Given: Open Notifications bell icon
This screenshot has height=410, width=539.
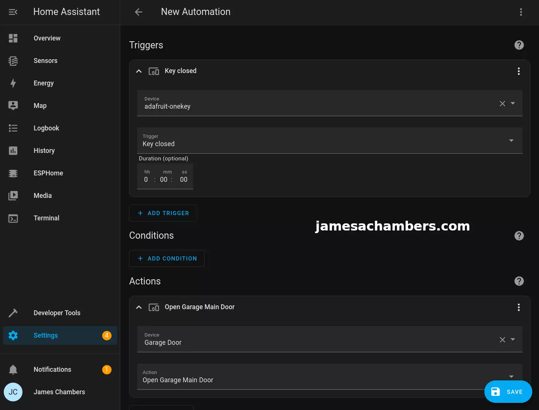Looking at the screenshot, I should click(x=13, y=370).
